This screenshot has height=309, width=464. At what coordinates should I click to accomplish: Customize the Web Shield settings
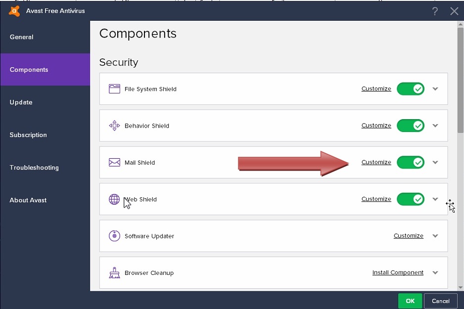(376, 199)
